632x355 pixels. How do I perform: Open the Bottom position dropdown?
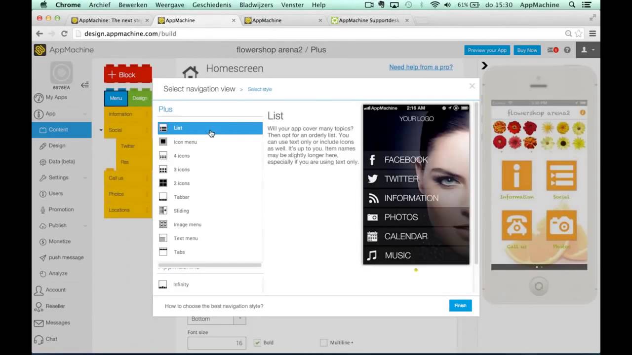[x=217, y=319]
